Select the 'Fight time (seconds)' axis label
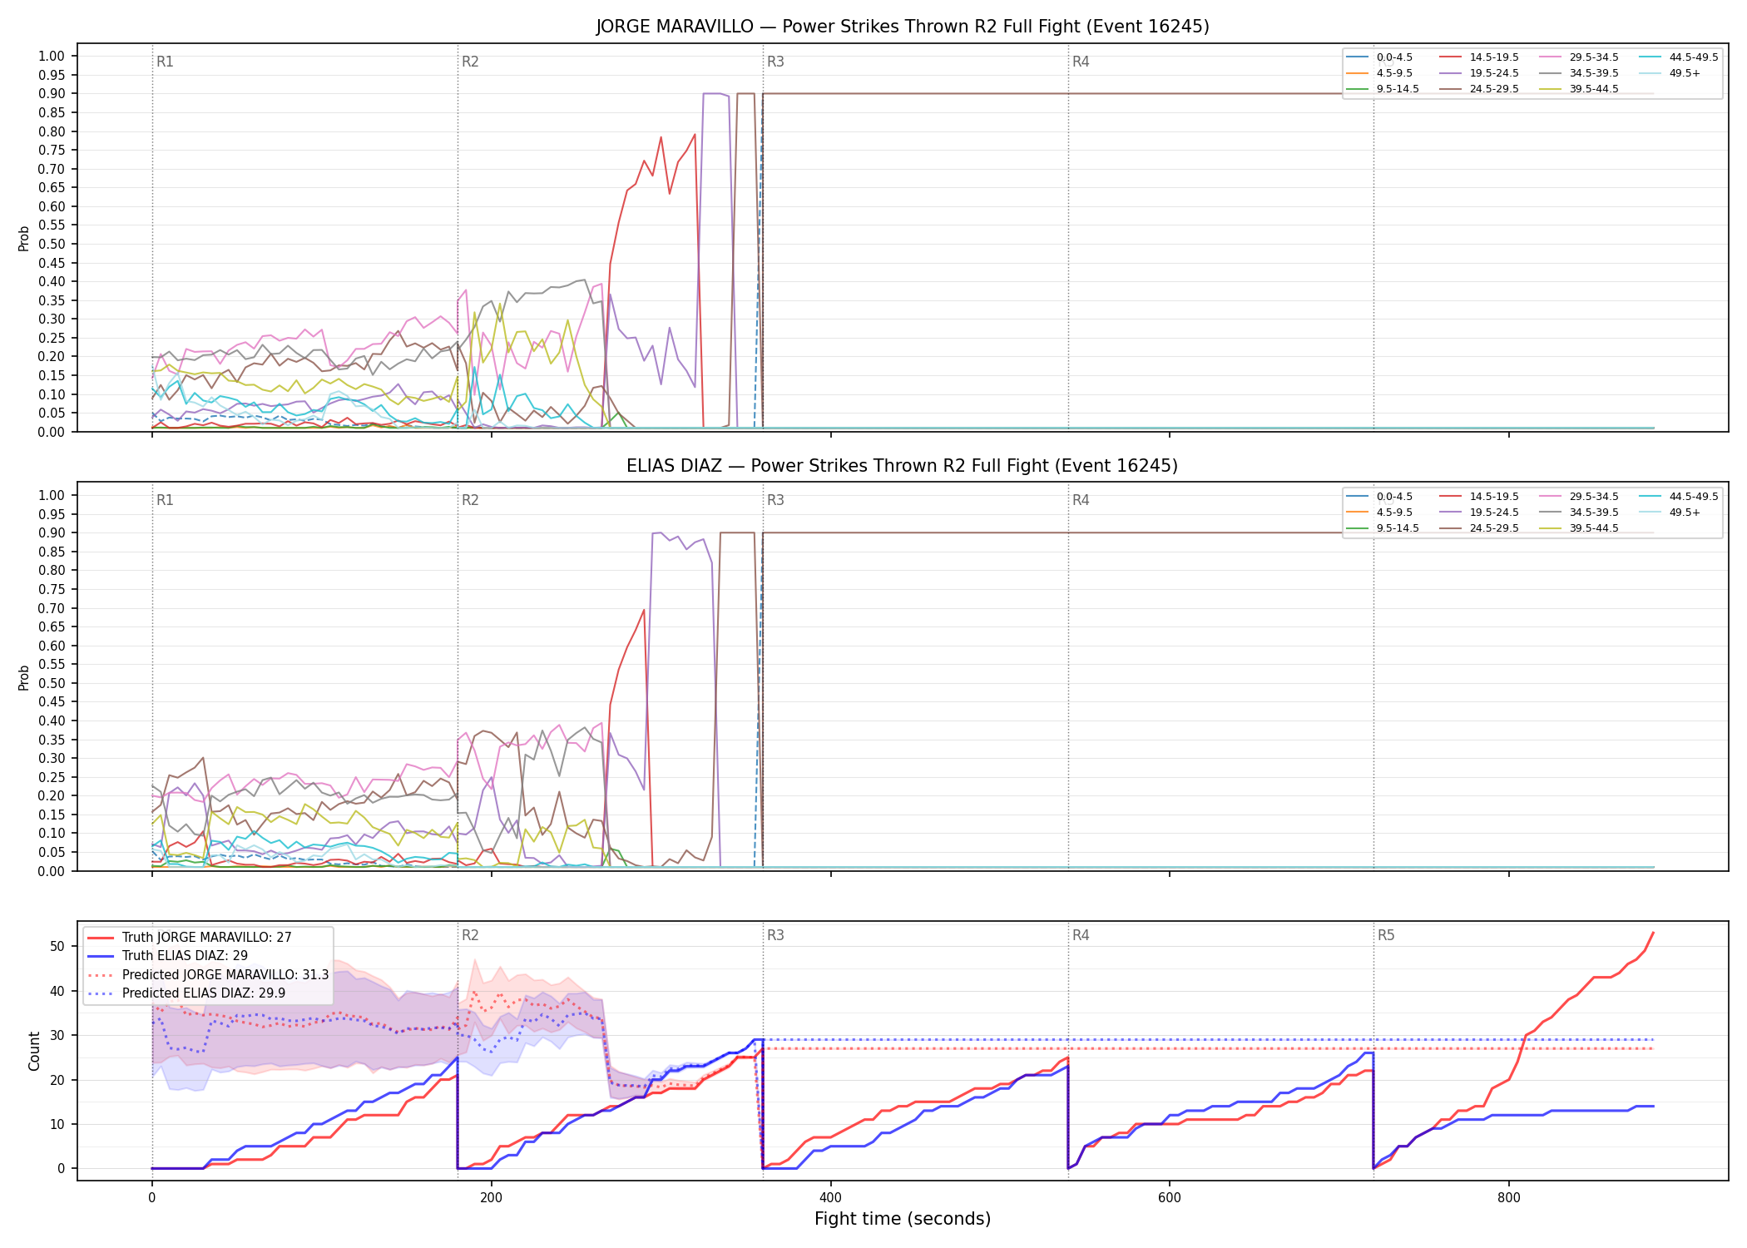Screen dimensions: 1747x1248 (903, 1219)
